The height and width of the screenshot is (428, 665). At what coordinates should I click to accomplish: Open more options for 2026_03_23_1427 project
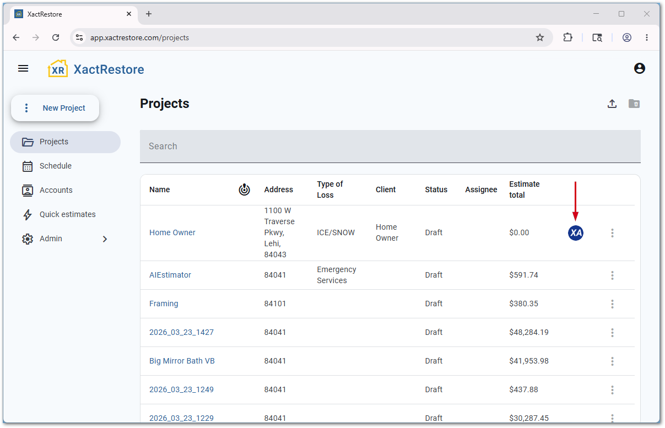point(612,333)
